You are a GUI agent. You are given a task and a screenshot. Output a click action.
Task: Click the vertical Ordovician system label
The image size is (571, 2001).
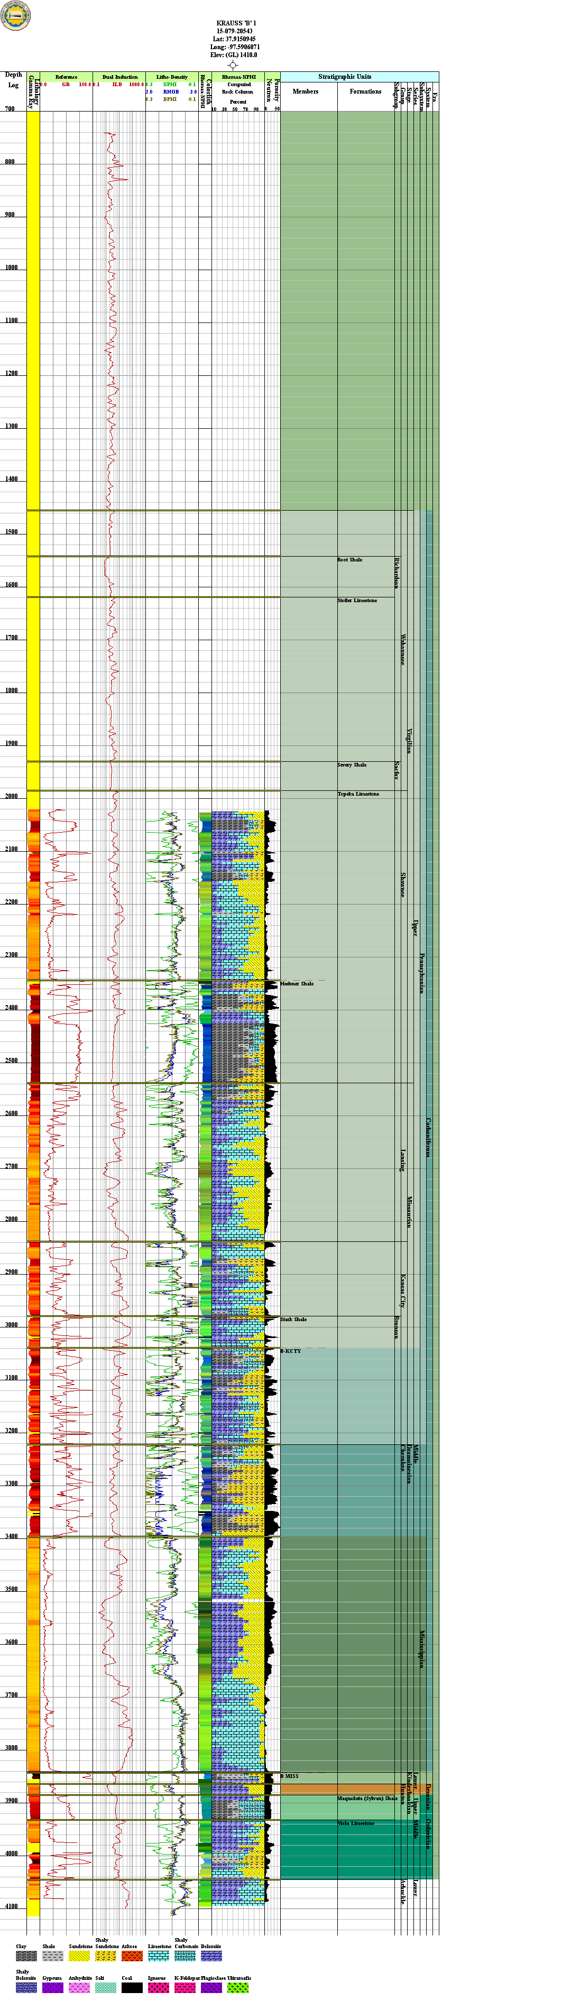pyautogui.click(x=428, y=1833)
